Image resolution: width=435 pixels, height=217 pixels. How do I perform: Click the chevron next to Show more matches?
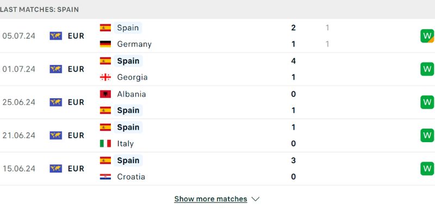256,199
